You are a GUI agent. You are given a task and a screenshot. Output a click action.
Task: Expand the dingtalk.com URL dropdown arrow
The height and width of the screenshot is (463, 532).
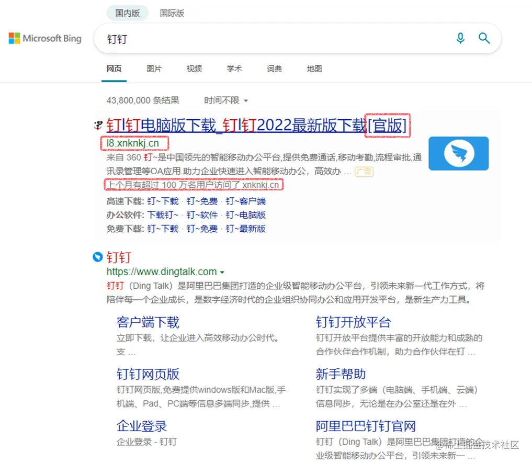(x=222, y=272)
